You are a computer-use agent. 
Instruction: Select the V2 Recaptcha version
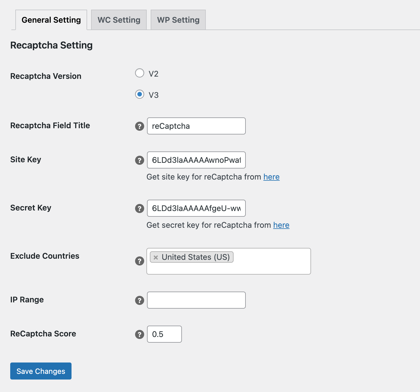pyautogui.click(x=139, y=73)
